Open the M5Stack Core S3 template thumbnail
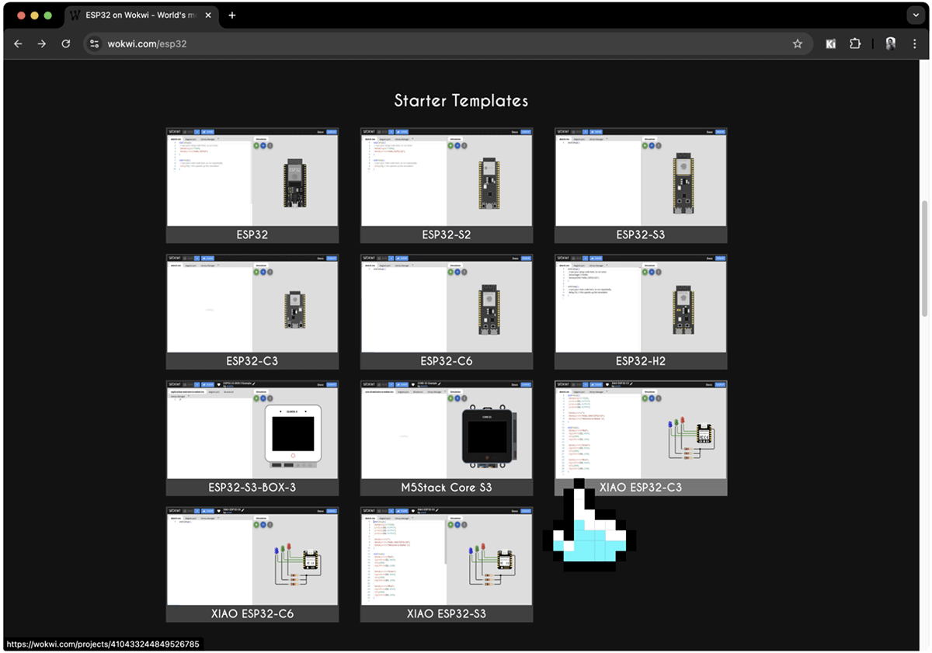This screenshot has height=653, width=932. 447,430
